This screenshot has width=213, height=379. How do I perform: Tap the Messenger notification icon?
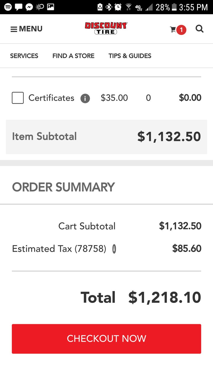(29, 7)
